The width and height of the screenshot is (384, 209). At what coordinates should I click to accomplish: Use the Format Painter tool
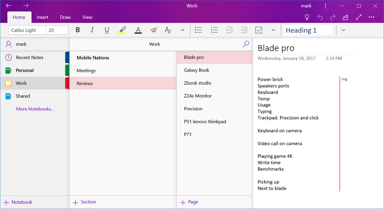coord(153,30)
